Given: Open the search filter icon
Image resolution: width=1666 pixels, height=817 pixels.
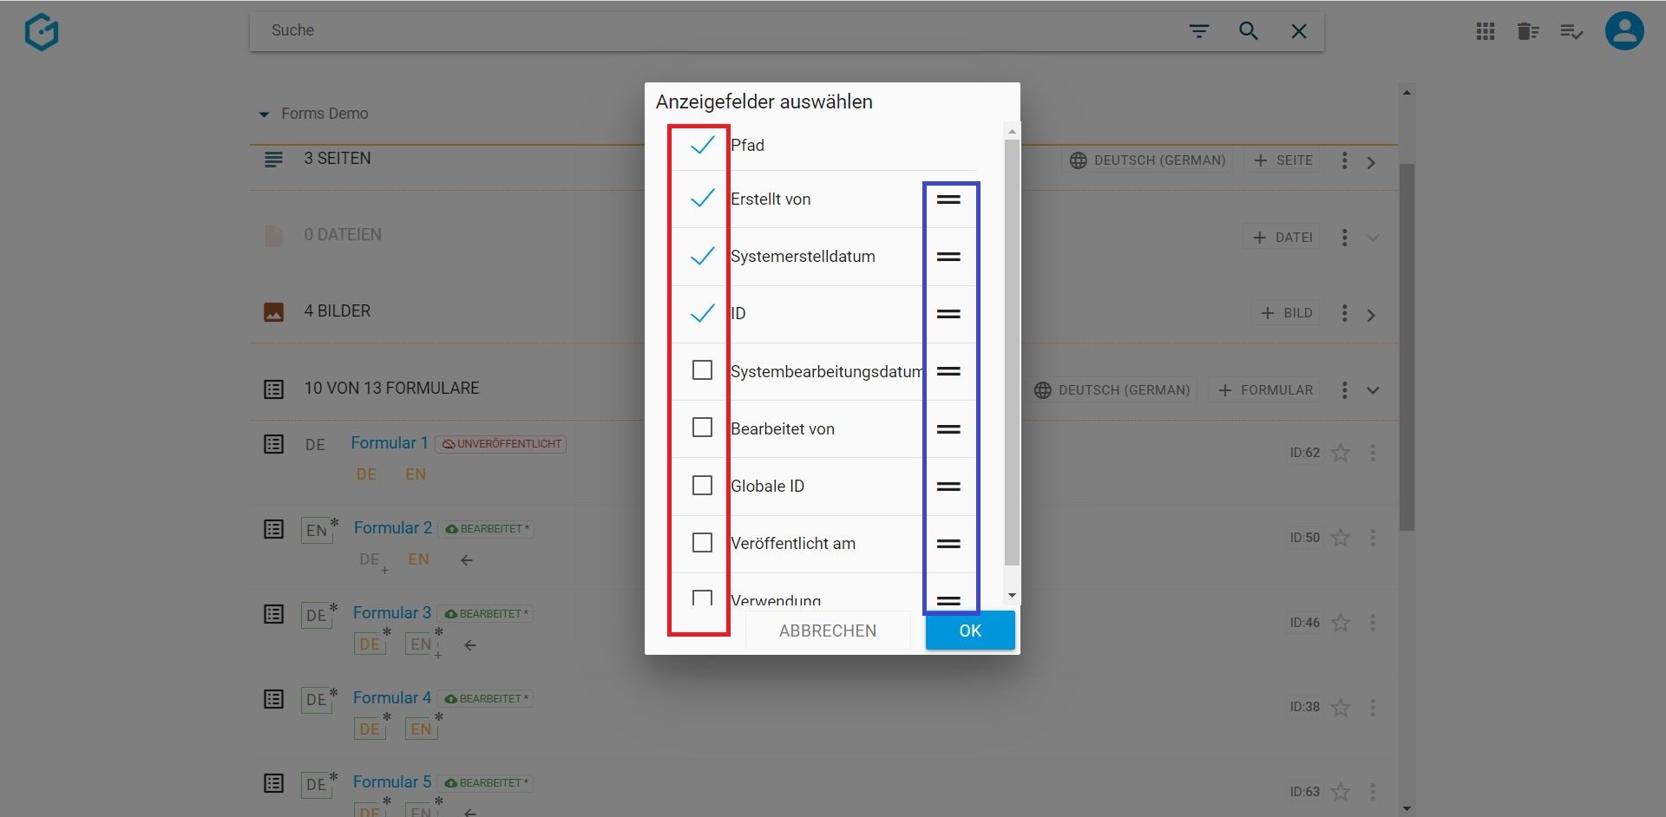Looking at the screenshot, I should [1199, 31].
